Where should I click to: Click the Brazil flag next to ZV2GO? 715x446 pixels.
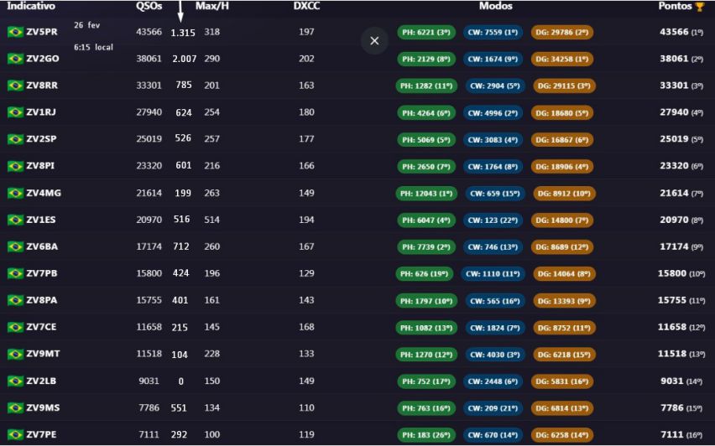point(15,59)
